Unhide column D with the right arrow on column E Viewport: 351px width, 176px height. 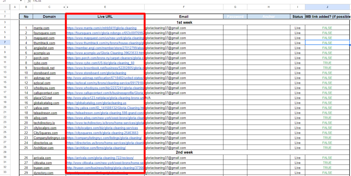[x=68, y=7]
